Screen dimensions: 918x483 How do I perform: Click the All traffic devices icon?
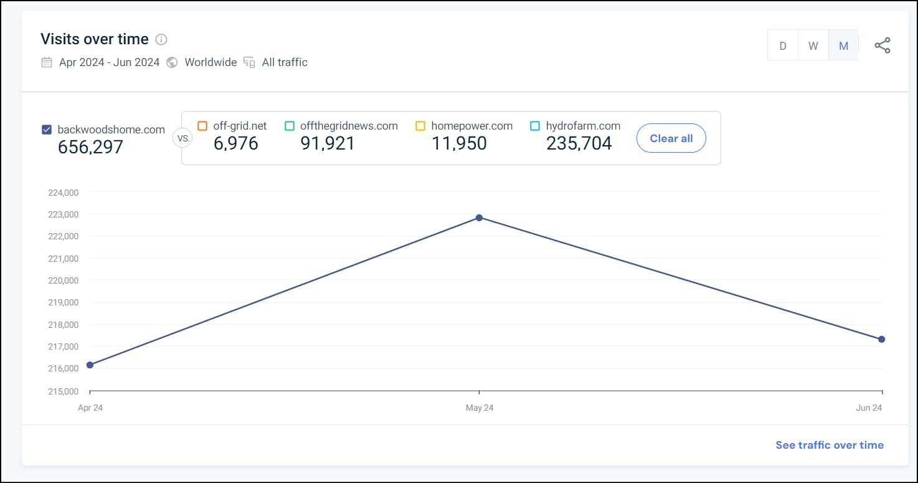(249, 62)
